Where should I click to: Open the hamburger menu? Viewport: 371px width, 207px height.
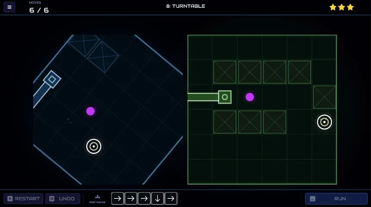9,7
